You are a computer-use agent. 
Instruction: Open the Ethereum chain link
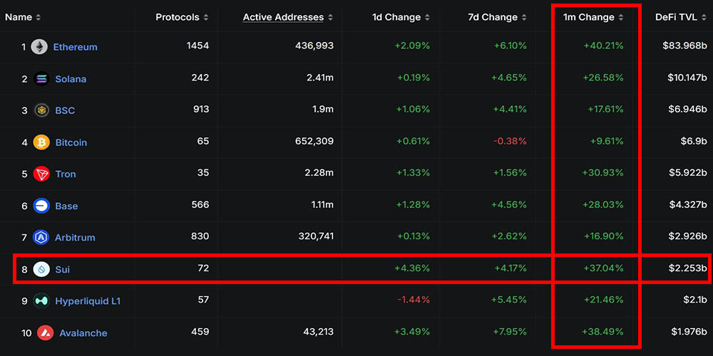(75, 47)
